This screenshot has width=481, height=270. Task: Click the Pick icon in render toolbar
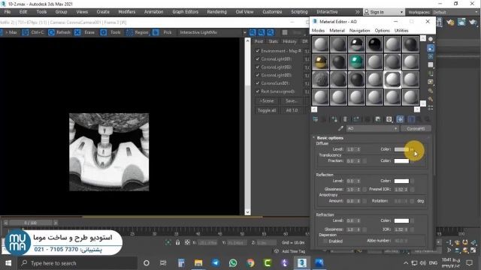(156, 32)
